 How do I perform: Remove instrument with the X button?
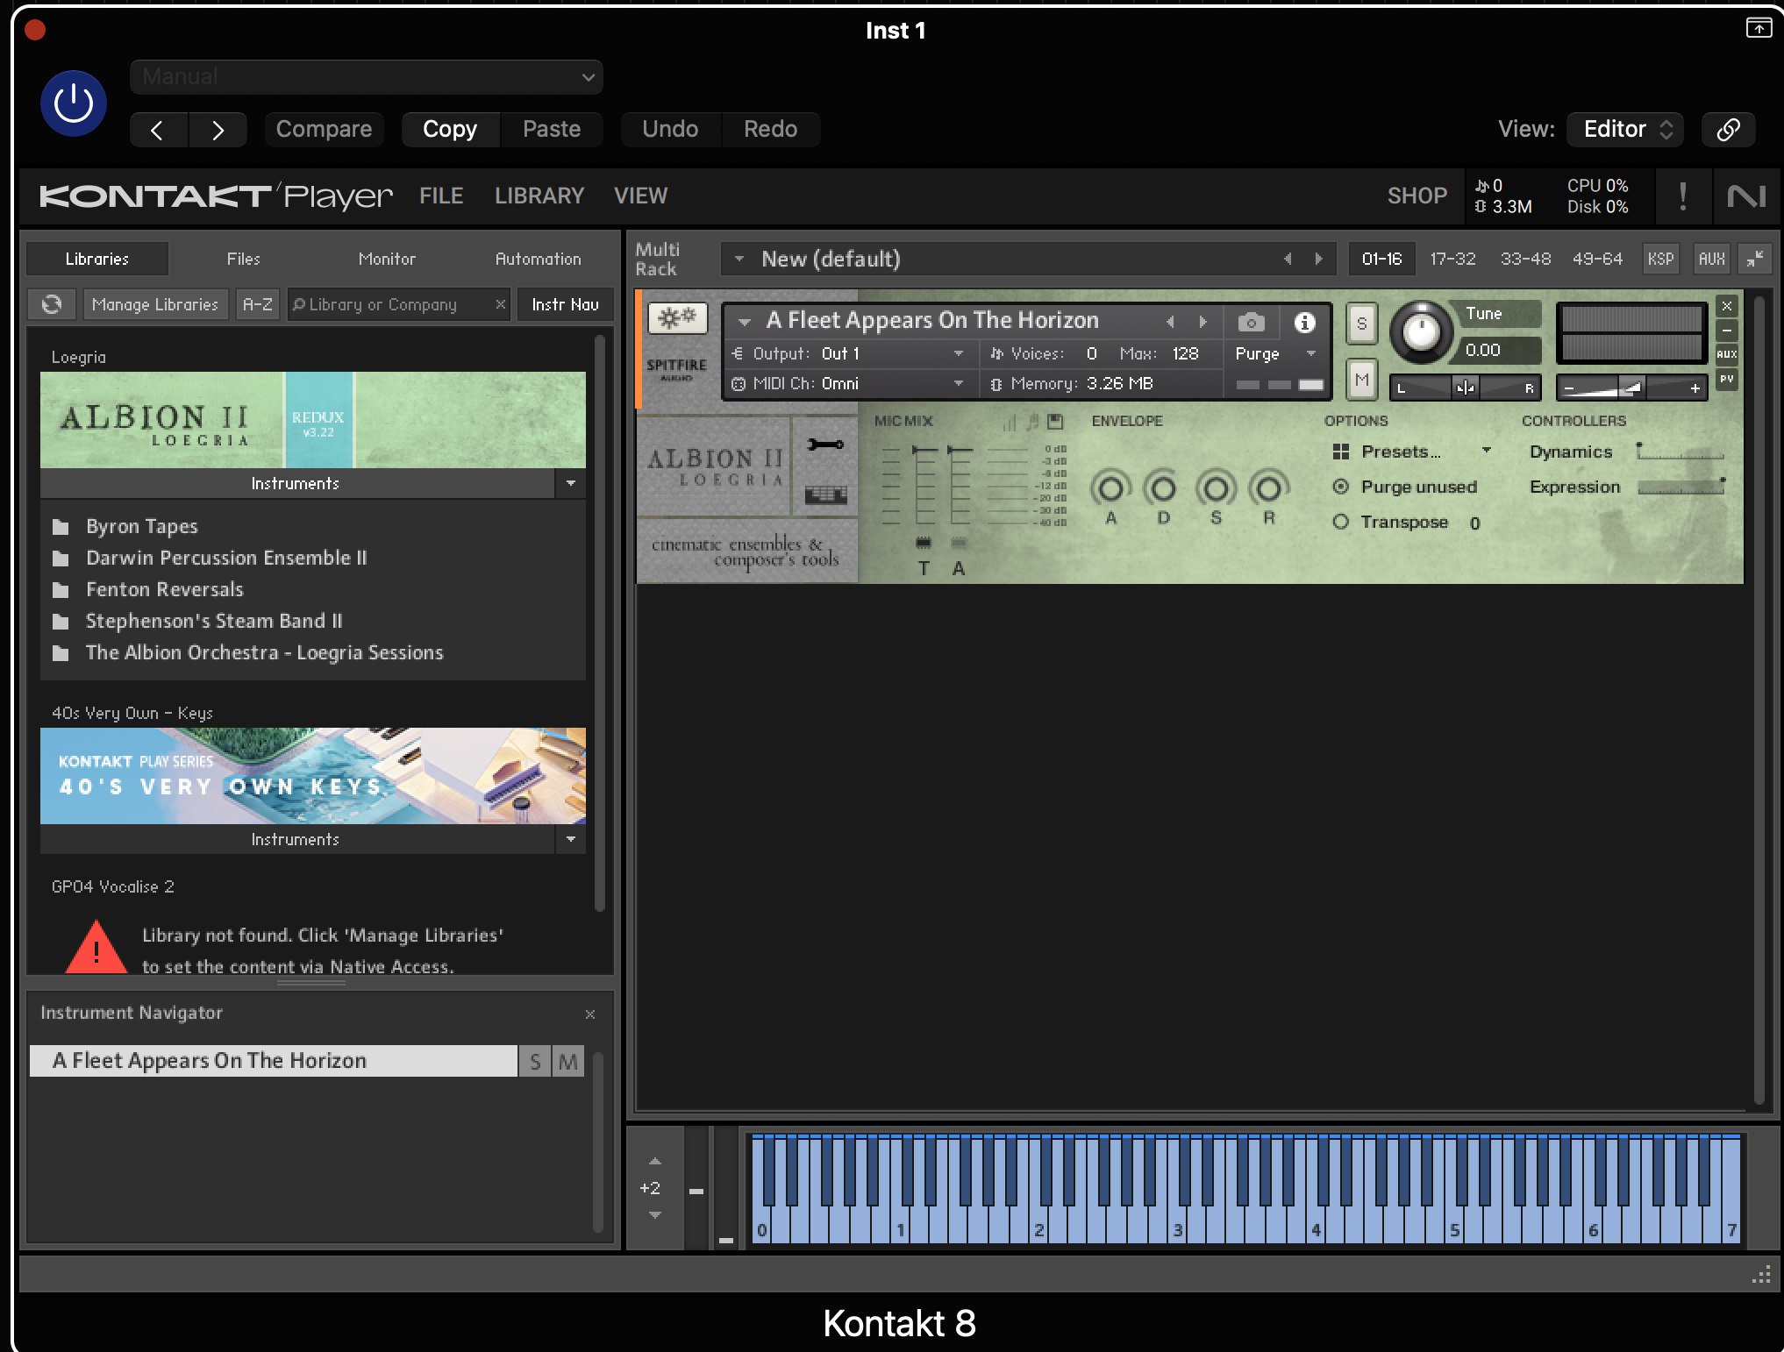(x=1726, y=306)
